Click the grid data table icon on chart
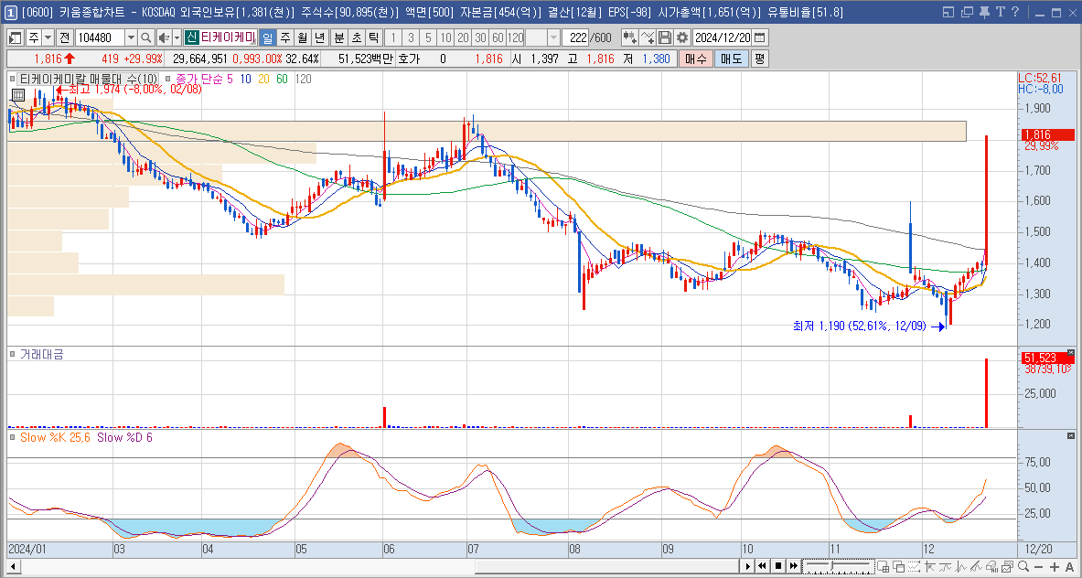 18,94
